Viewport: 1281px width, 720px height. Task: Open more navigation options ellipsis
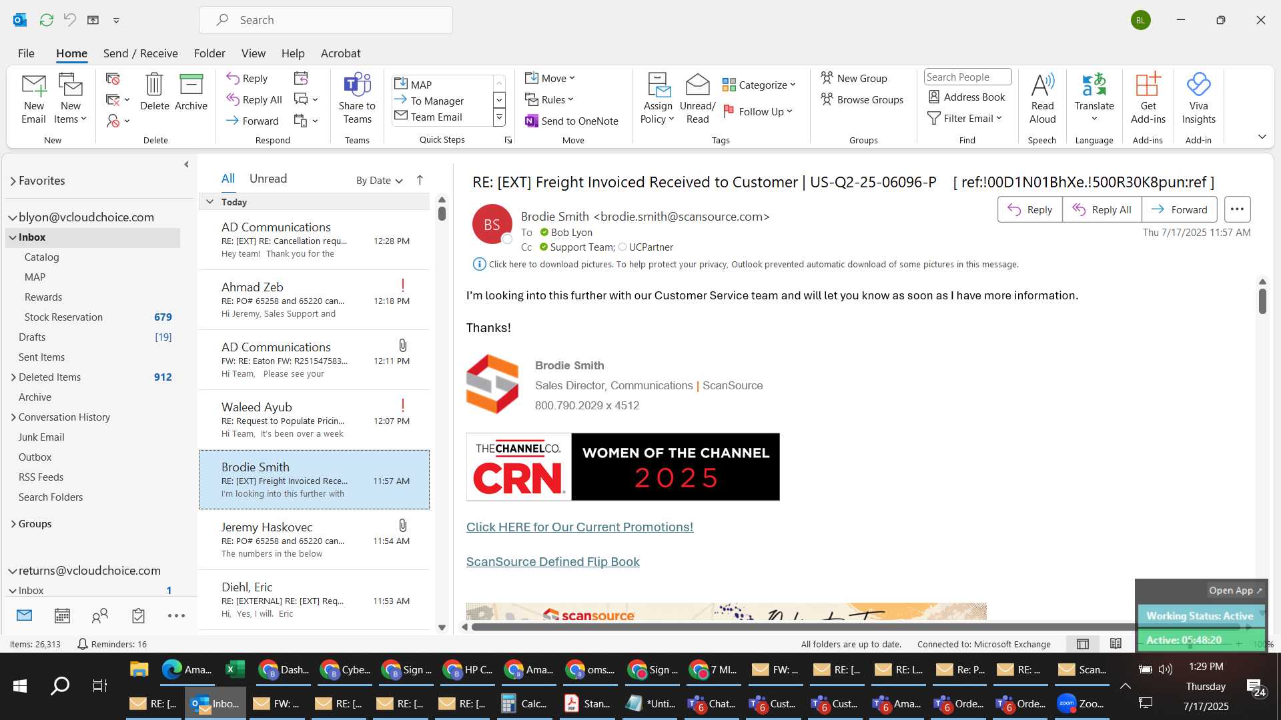pyautogui.click(x=176, y=615)
